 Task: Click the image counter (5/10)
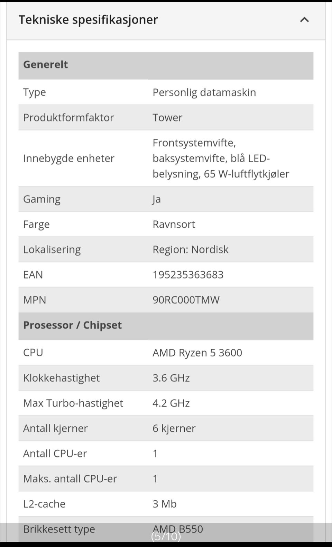coord(166,536)
